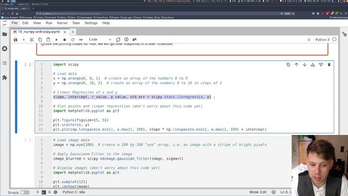Save the notebook with the disk icon
Screen dimensions: 348x196
pos(16,40)
